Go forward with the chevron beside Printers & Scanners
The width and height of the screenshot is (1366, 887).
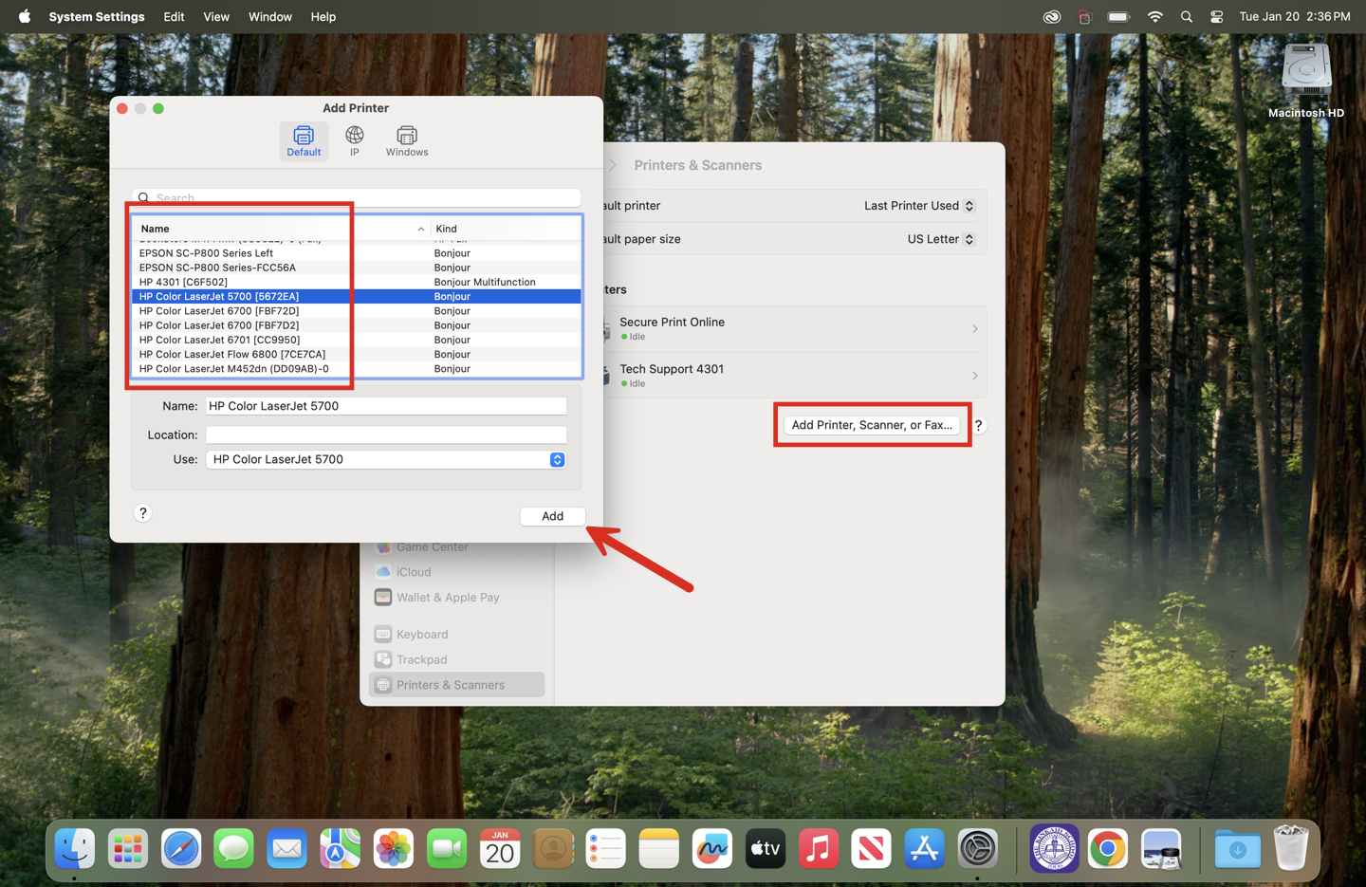point(613,165)
